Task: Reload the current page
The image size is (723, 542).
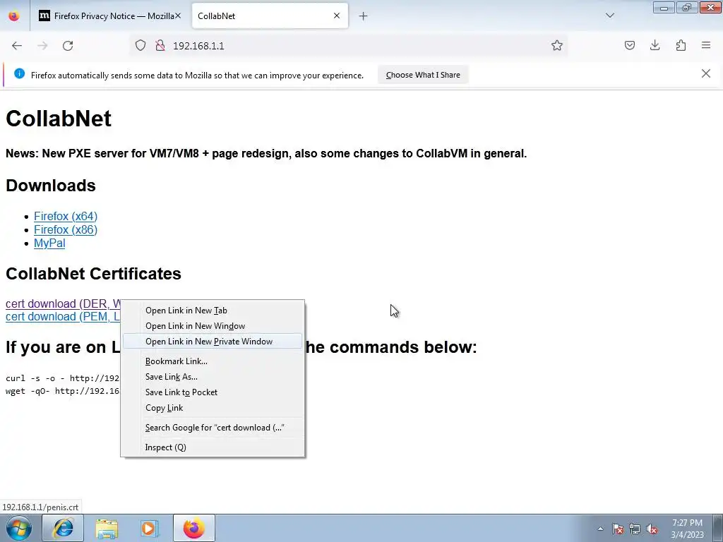Action: pos(68,46)
